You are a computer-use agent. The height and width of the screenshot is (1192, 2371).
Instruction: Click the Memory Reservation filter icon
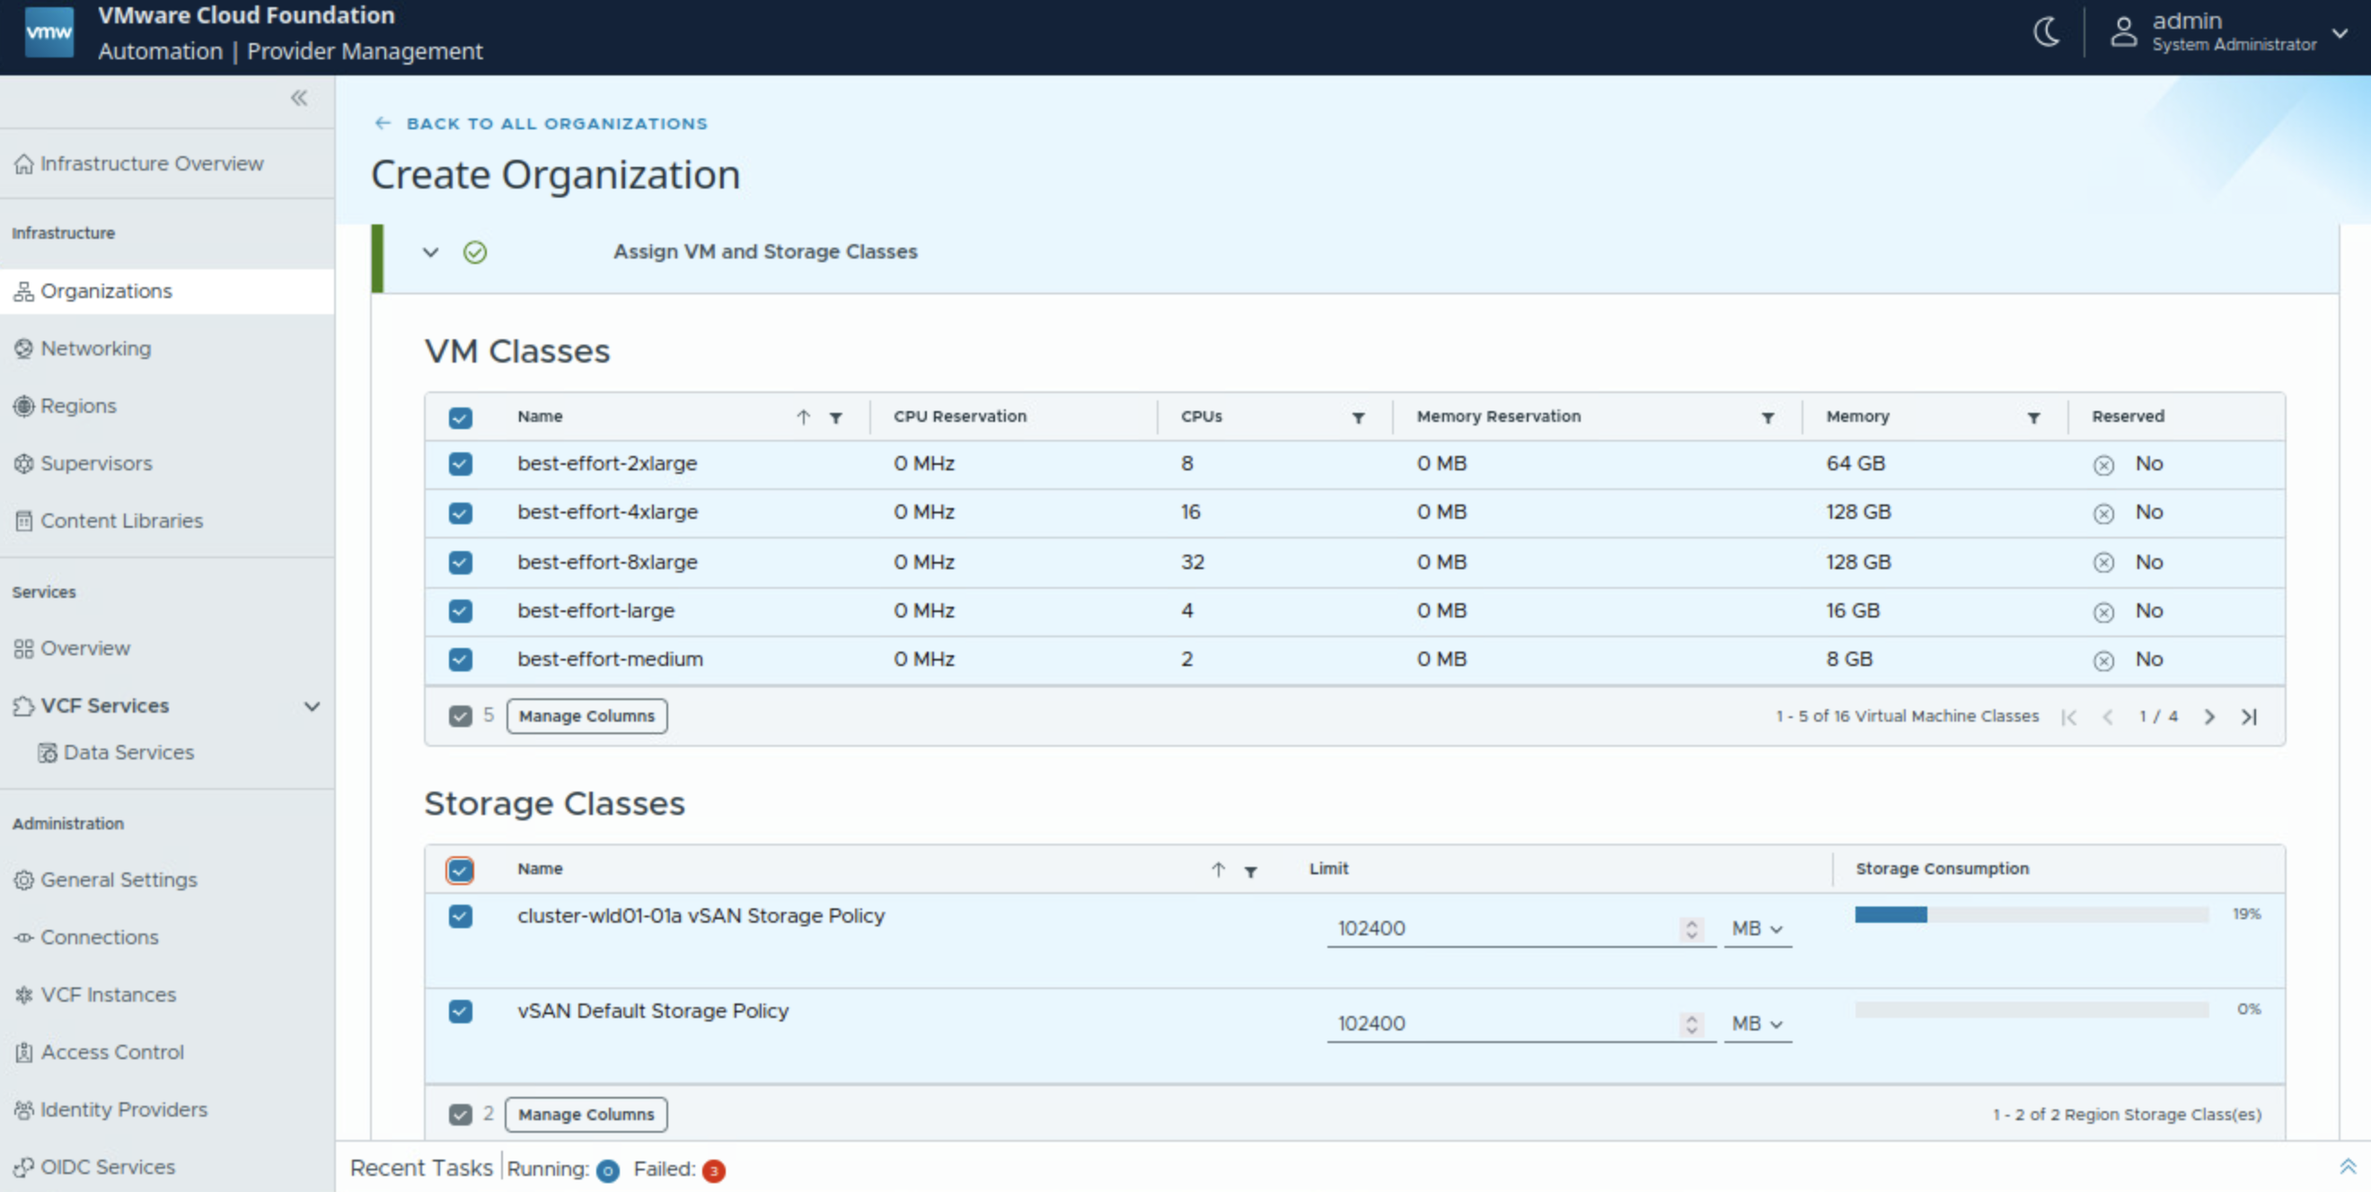[1767, 417]
